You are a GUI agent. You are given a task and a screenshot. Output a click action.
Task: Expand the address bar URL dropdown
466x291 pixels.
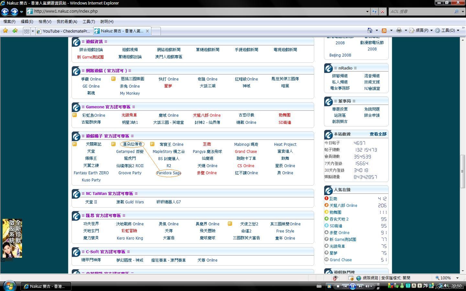[x=367, y=11]
